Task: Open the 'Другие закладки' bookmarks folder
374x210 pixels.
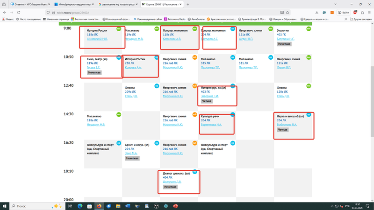Action: coord(361,19)
